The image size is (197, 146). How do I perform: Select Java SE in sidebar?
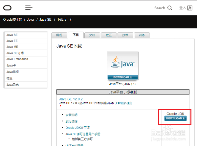click(26, 35)
